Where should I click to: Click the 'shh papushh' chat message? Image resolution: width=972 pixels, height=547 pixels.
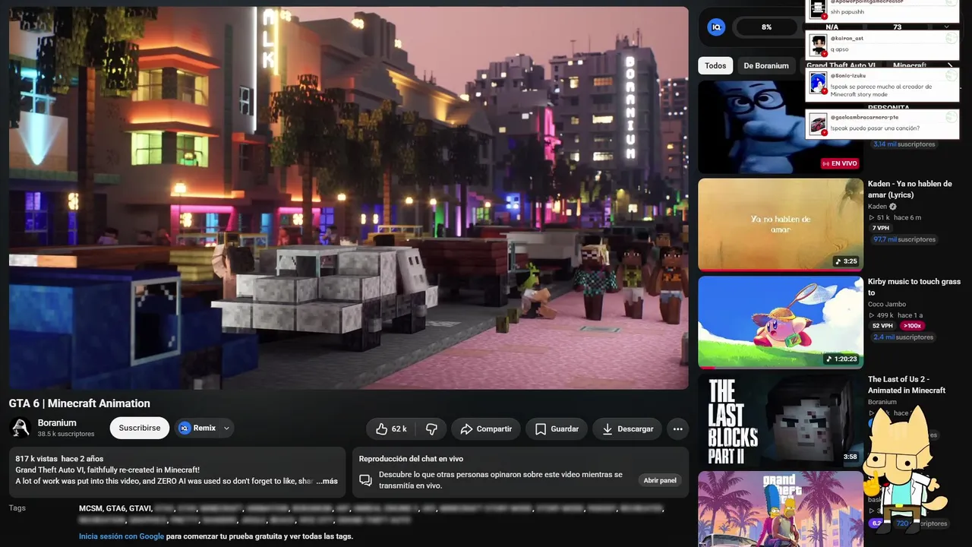click(846, 11)
